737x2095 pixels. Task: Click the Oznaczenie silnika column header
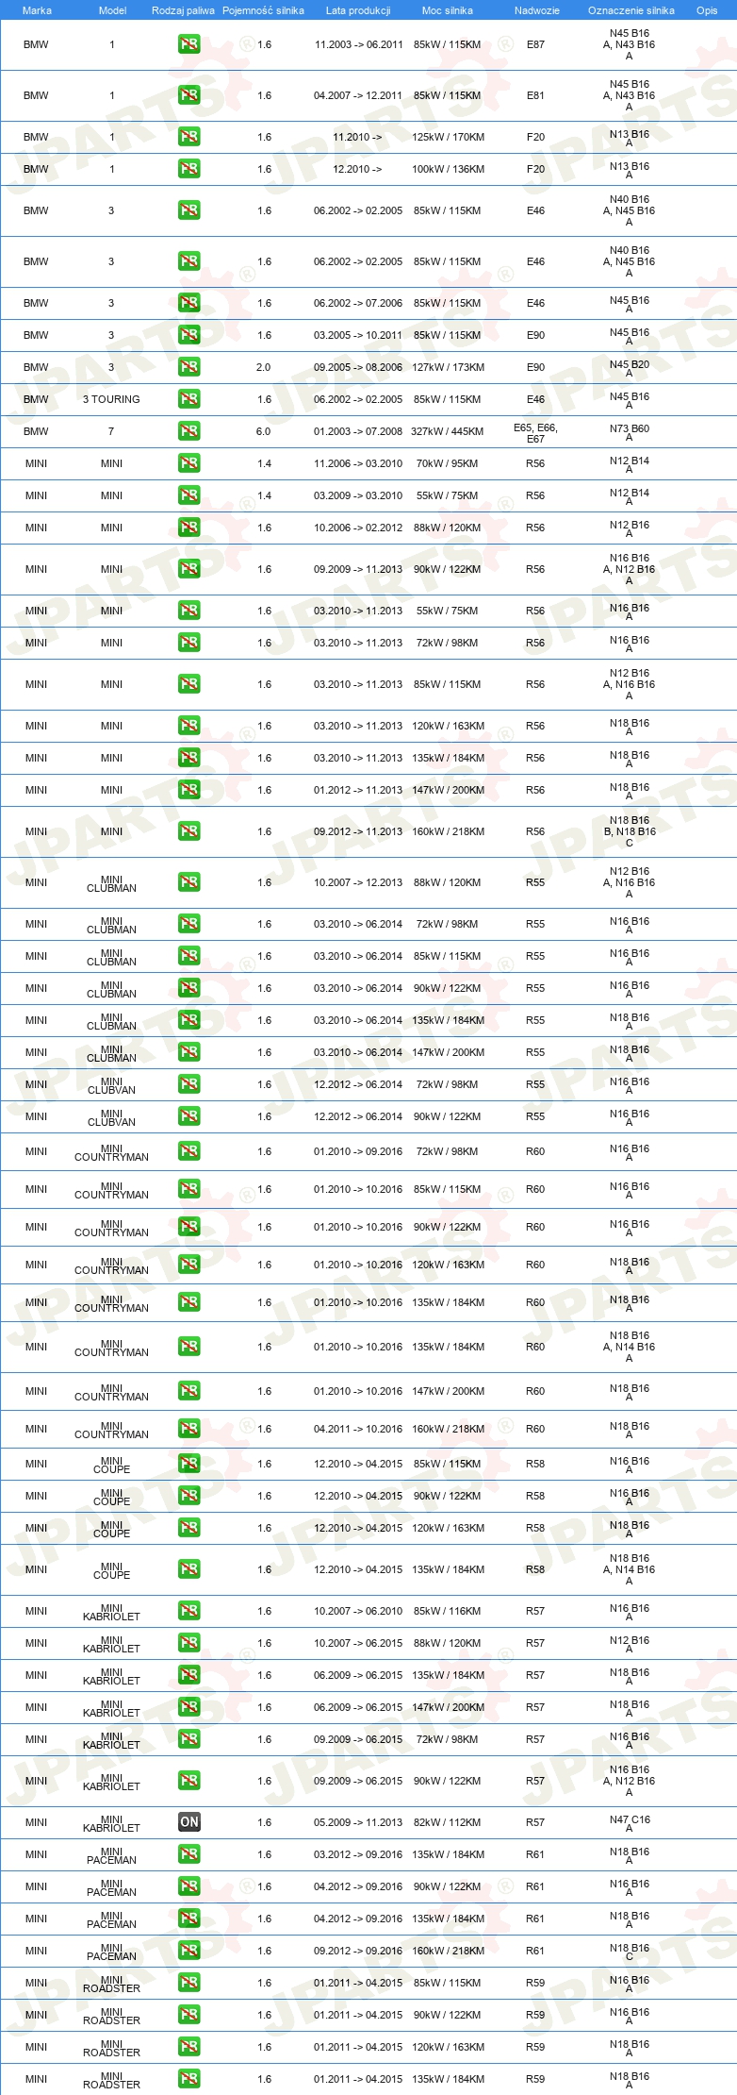pos(631,10)
